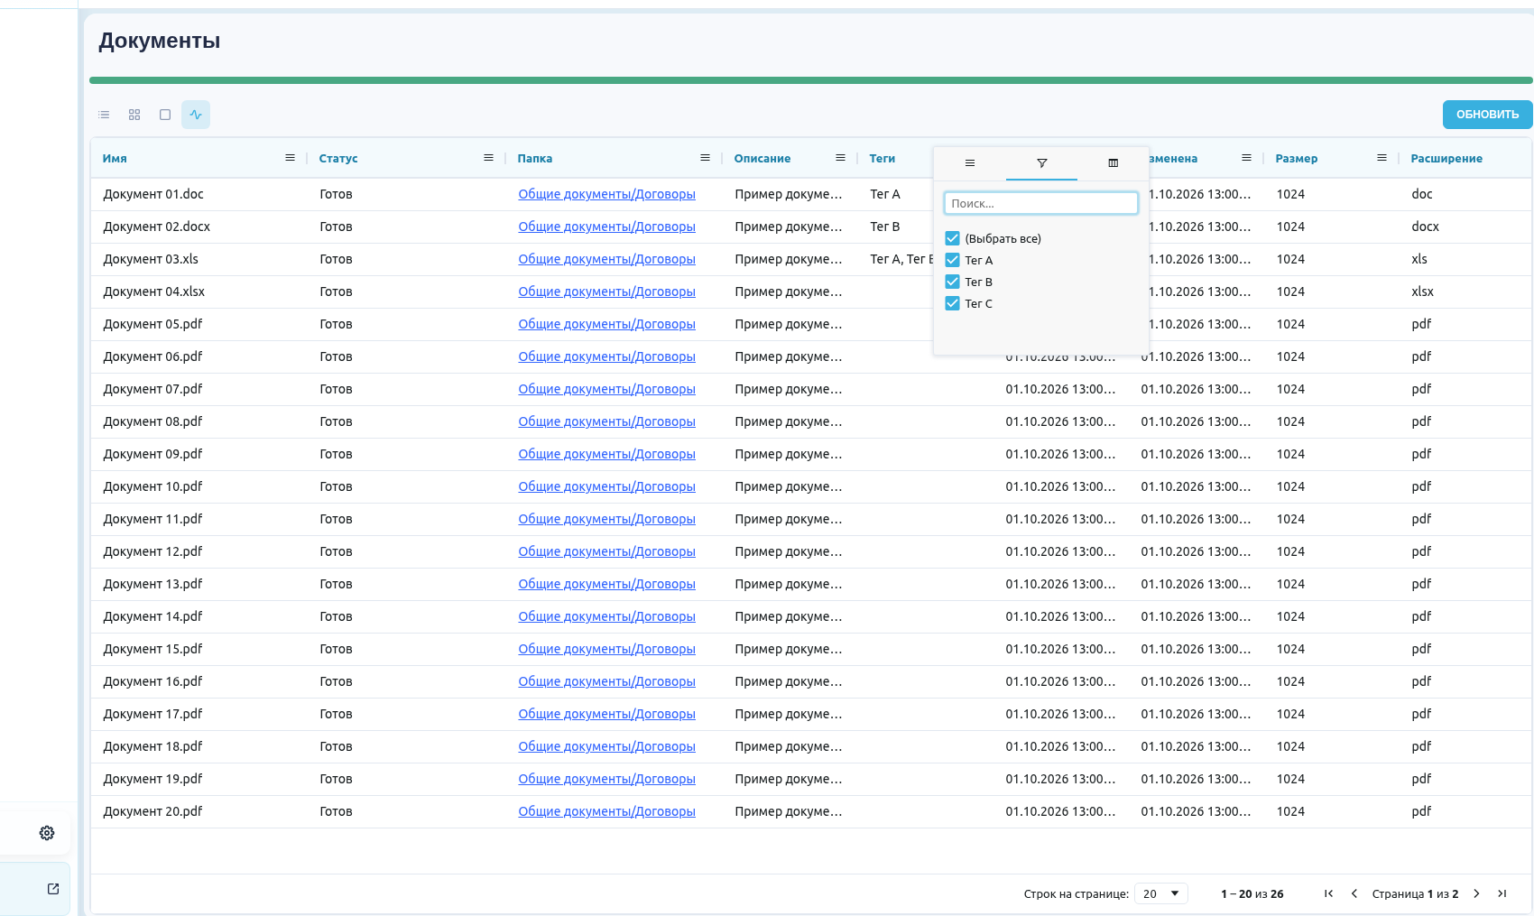Click Тег B cell in Документ 02.docx row
This screenshot has width=1534, height=916.
[x=884, y=227]
